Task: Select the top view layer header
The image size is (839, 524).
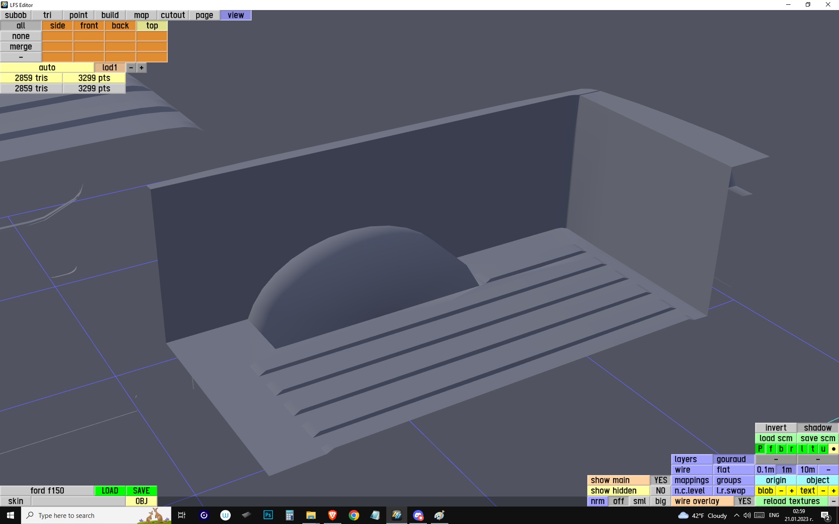Action: (152, 26)
